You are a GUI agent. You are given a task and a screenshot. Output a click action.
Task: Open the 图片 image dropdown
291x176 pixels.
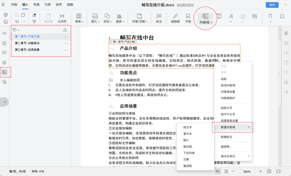pos(95,18)
